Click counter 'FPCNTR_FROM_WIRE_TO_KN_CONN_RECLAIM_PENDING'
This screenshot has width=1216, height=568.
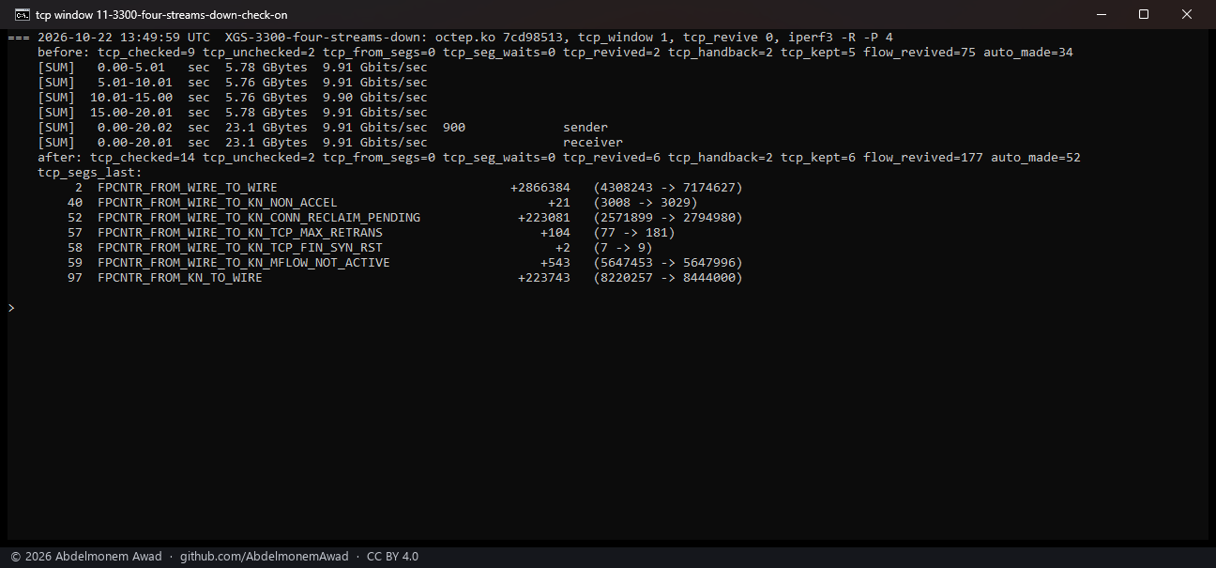click(x=259, y=218)
